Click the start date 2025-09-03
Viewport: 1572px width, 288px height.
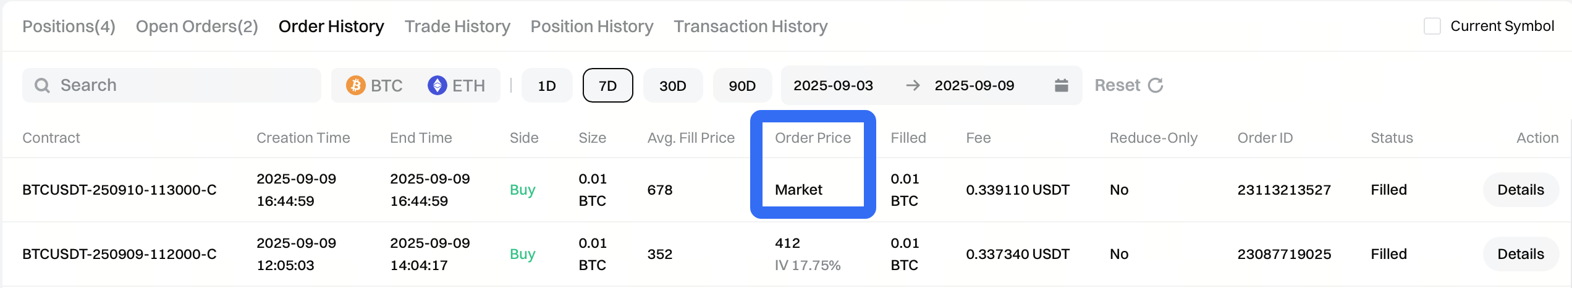pyautogui.click(x=833, y=85)
